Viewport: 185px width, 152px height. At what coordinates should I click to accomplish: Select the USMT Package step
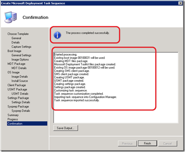click(17, 89)
